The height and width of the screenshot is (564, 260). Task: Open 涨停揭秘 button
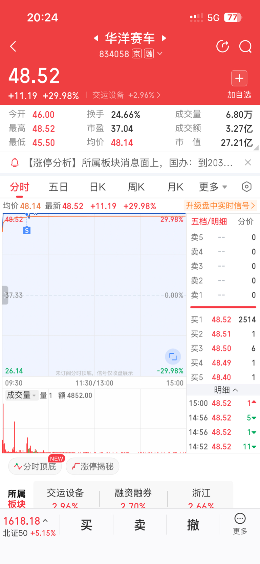(92, 466)
